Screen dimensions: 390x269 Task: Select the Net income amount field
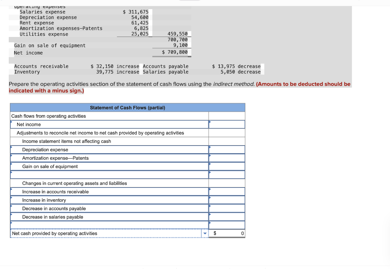coord(227,124)
